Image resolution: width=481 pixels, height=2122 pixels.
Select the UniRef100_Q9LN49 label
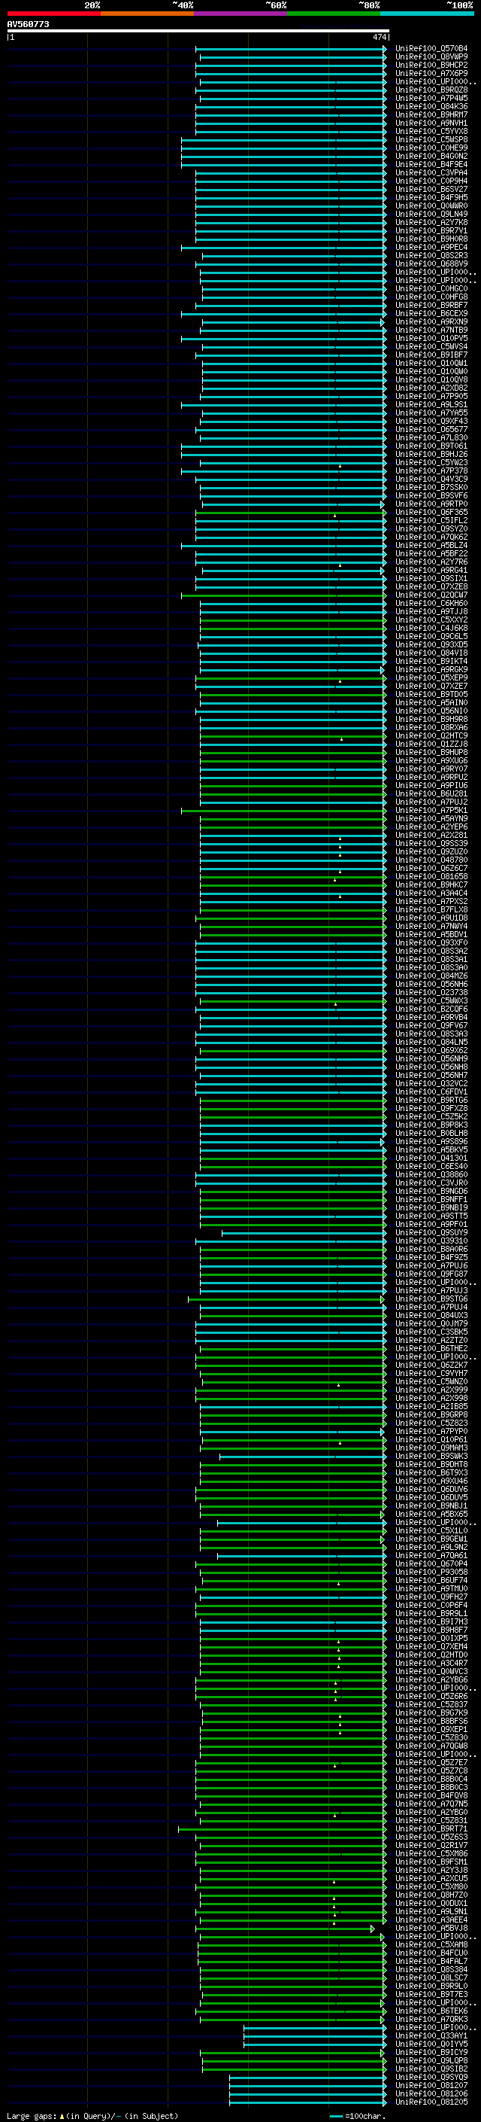click(x=431, y=215)
